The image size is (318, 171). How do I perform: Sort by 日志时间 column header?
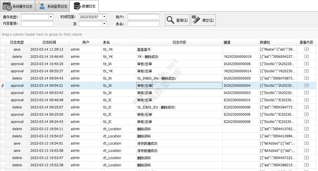(49, 42)
